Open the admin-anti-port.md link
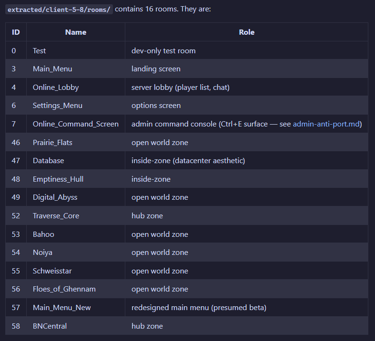The image size is (375, 341). pos(326,124)
